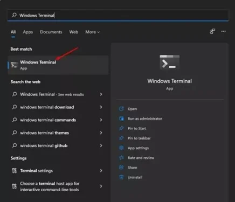Select windows terminal commands suggestion
Image resolution: width=235 pixels, height=202 pixels.
point(48,120)
